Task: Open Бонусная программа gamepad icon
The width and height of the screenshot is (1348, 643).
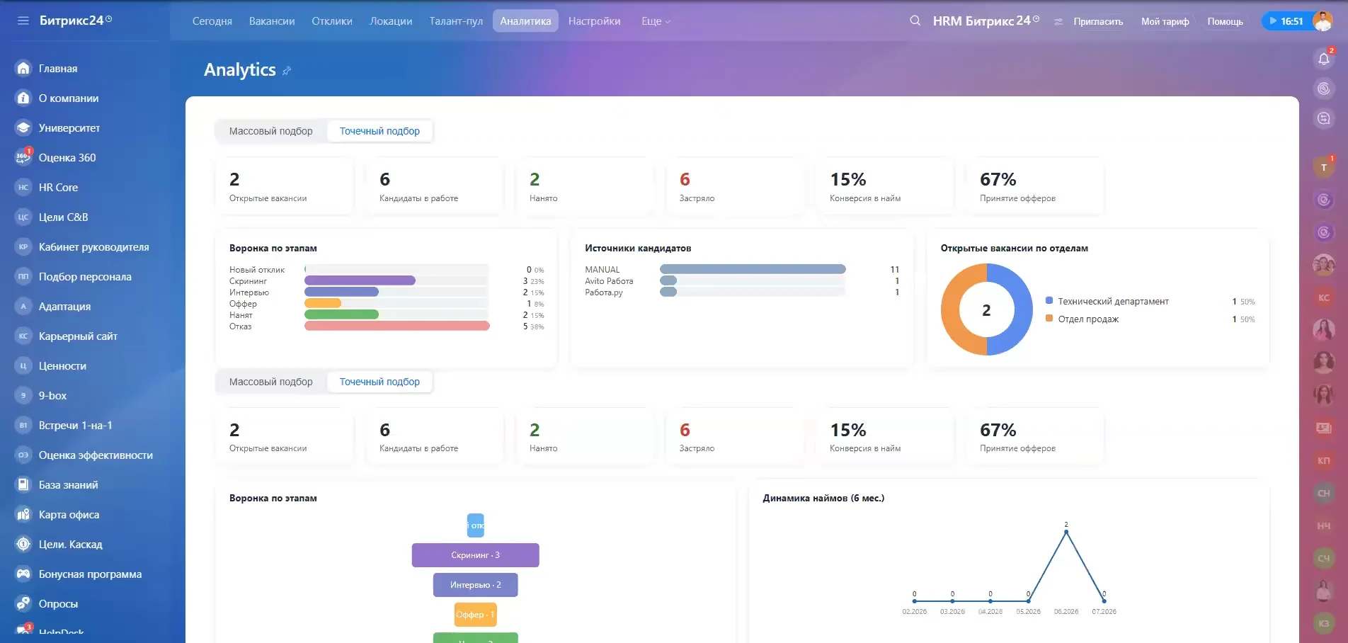Action: point(23,574)
